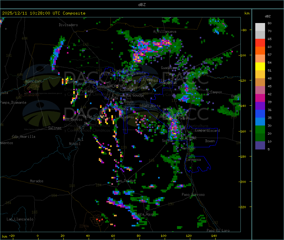Click the Valle_Grande map label
The height and width of the screenshot is (240, 284).
94,116
